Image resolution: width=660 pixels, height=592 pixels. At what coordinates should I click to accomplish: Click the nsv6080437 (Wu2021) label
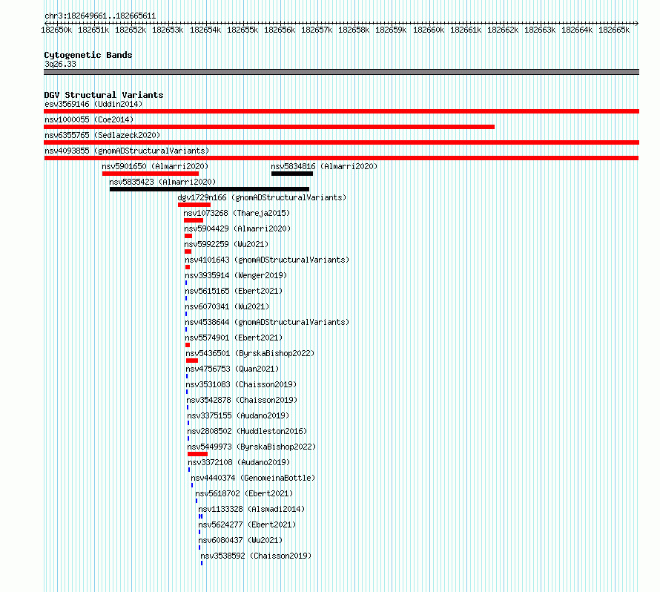tap(240, 540)
